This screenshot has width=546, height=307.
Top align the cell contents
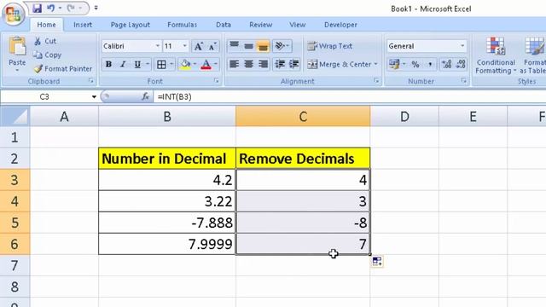click(235, 45)
